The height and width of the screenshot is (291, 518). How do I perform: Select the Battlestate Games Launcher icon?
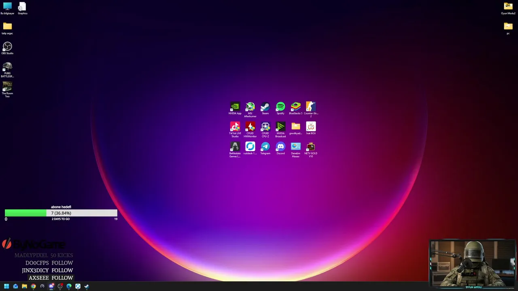coord(235,150)
